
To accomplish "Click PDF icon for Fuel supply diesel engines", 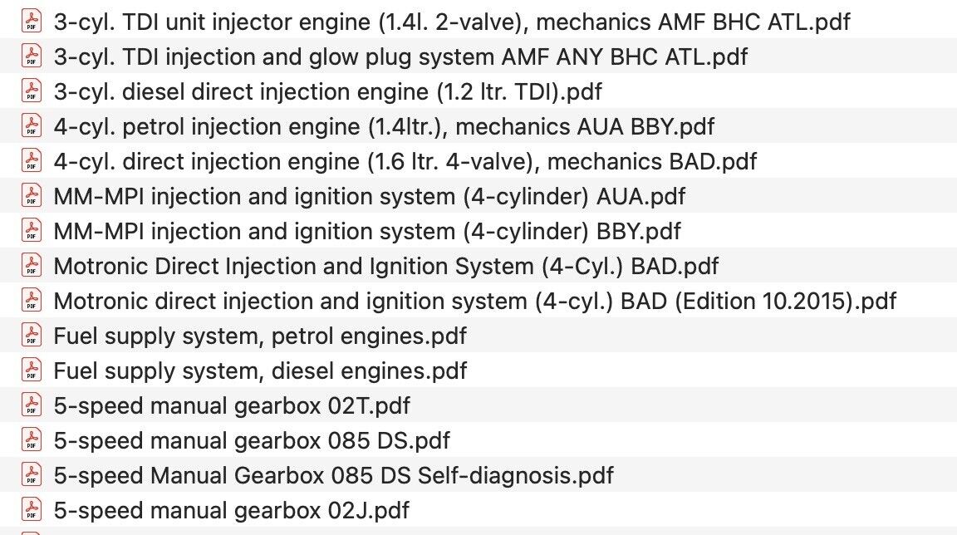I will [x=31, y=371].
